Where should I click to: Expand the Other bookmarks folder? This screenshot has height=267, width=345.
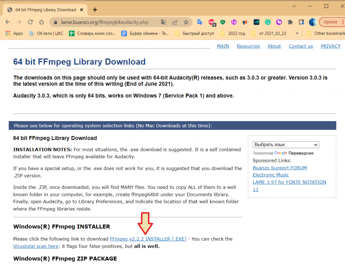[326, 33]
